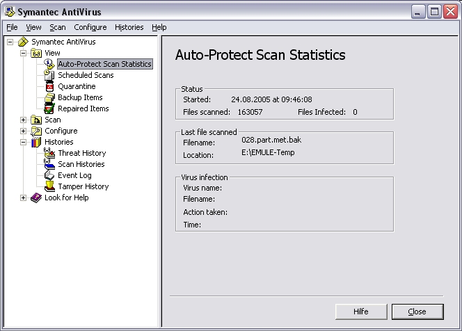Click the Auto-Protect Scan Statistics icon

tap(49, 64)
